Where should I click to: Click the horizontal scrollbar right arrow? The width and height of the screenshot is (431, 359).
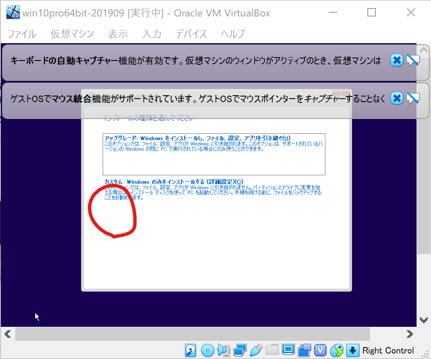tap(410, 334)
